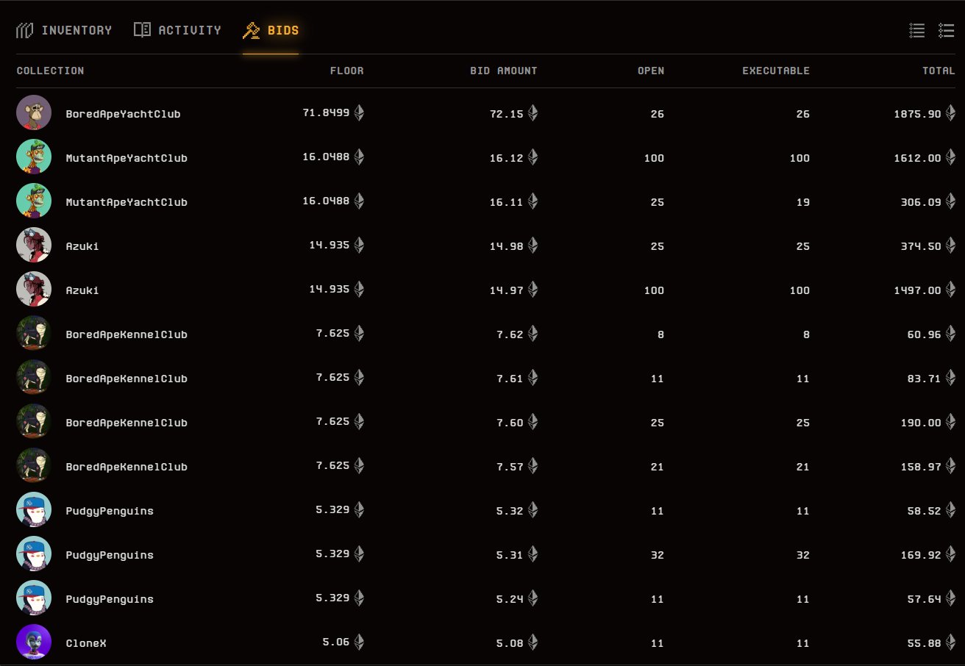Viewport: 965px width, 666px height.
Task: Sort by the Floor column header
Action: click(346, 71)
